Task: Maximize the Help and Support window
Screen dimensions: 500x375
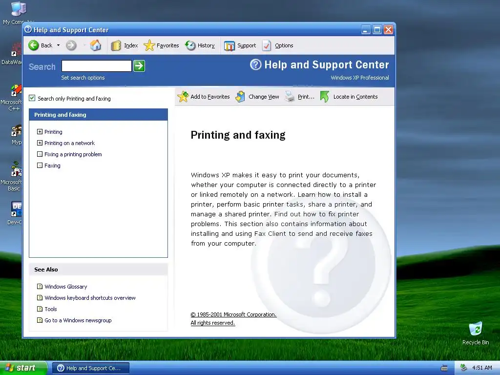Action: tap(377, 30)
